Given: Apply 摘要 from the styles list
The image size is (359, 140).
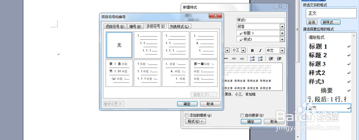Looking at the screenshot, I should pos(328,90).
